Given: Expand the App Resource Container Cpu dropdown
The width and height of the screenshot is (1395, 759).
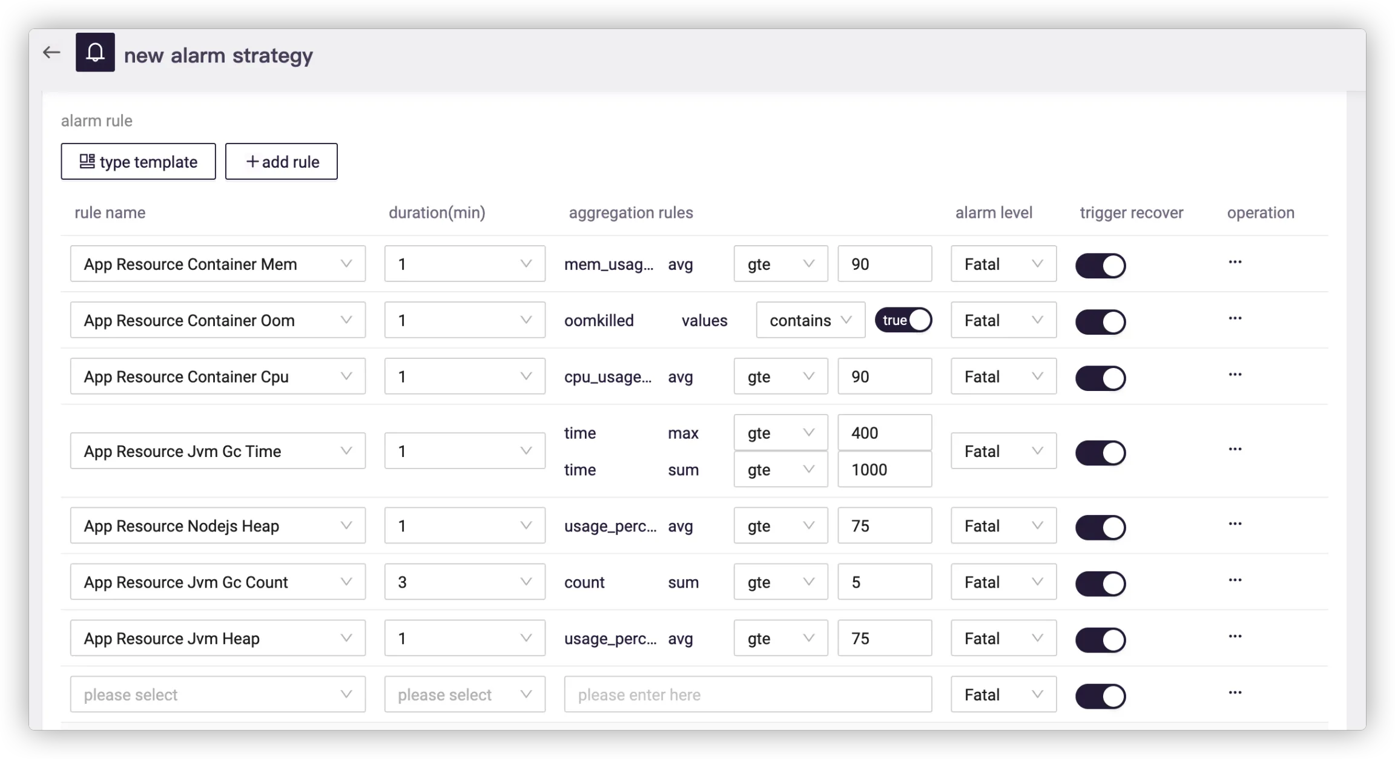Looking at the screenshot, I should [217, 376].
